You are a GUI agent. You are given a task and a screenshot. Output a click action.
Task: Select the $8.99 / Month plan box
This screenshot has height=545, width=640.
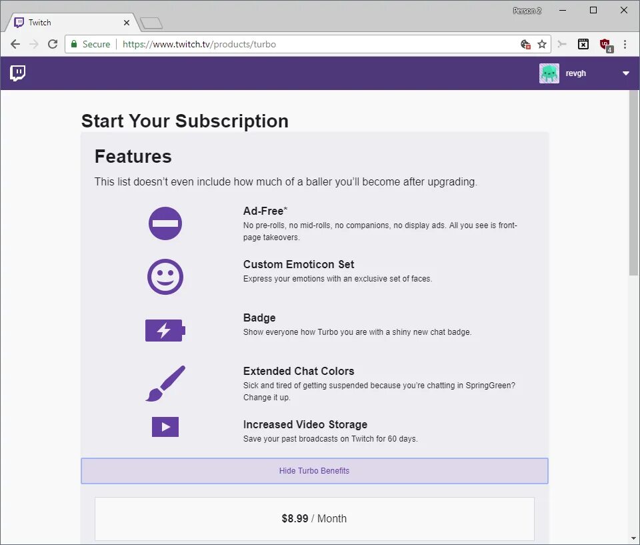314,518
